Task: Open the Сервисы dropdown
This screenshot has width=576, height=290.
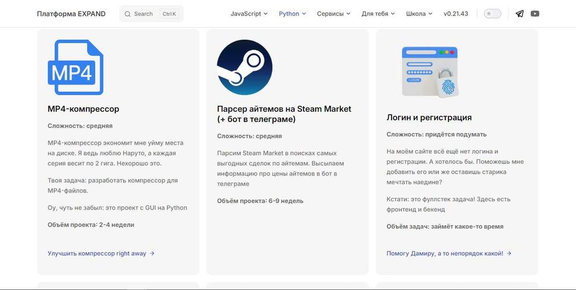Action: [334, 14]
